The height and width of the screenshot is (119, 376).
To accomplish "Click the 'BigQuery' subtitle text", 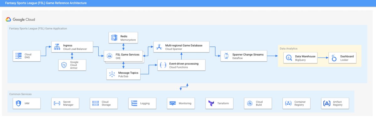I will pyautogui.click(x=300, y=60).
